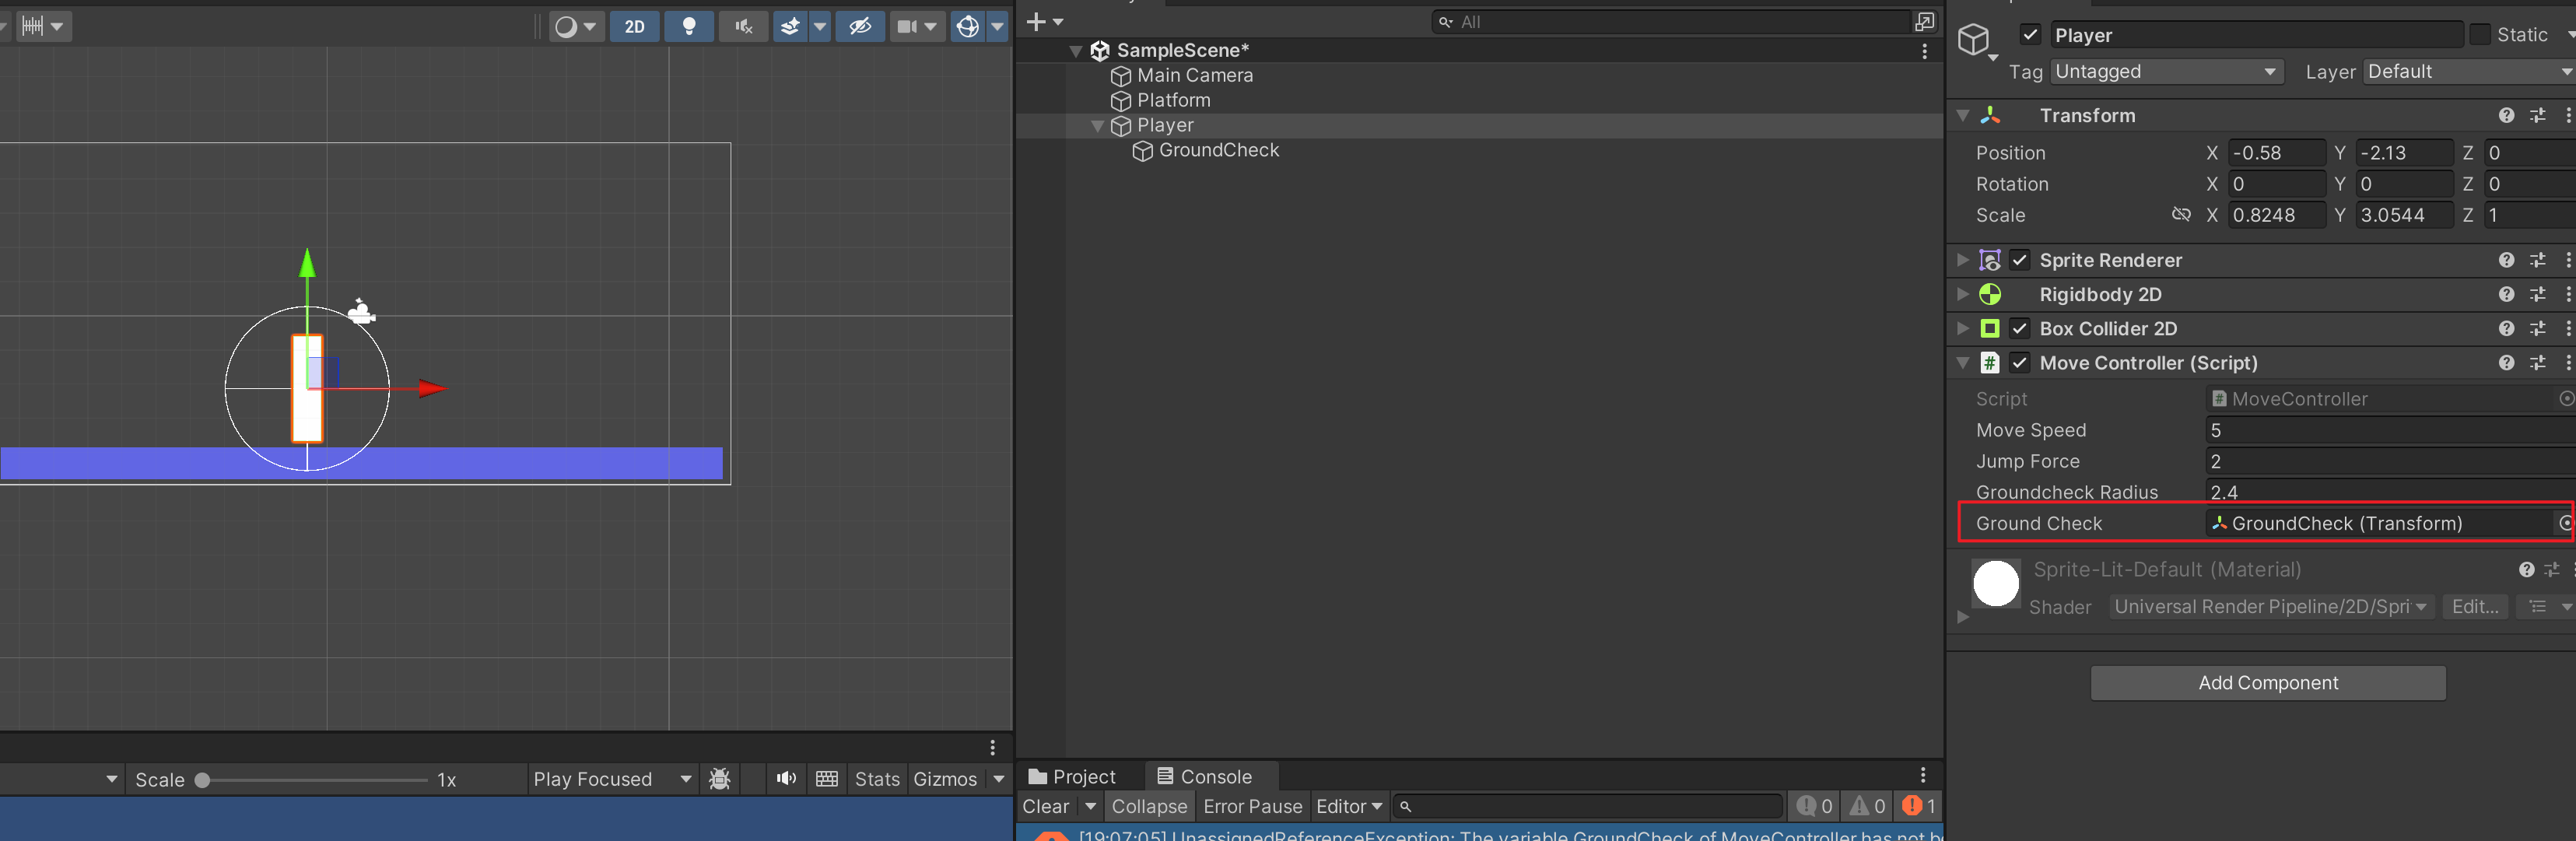This screenshot has height=841, width=2576.
Task: Toggle hidden objects visibility eye icon
Action: click(860, 26)
